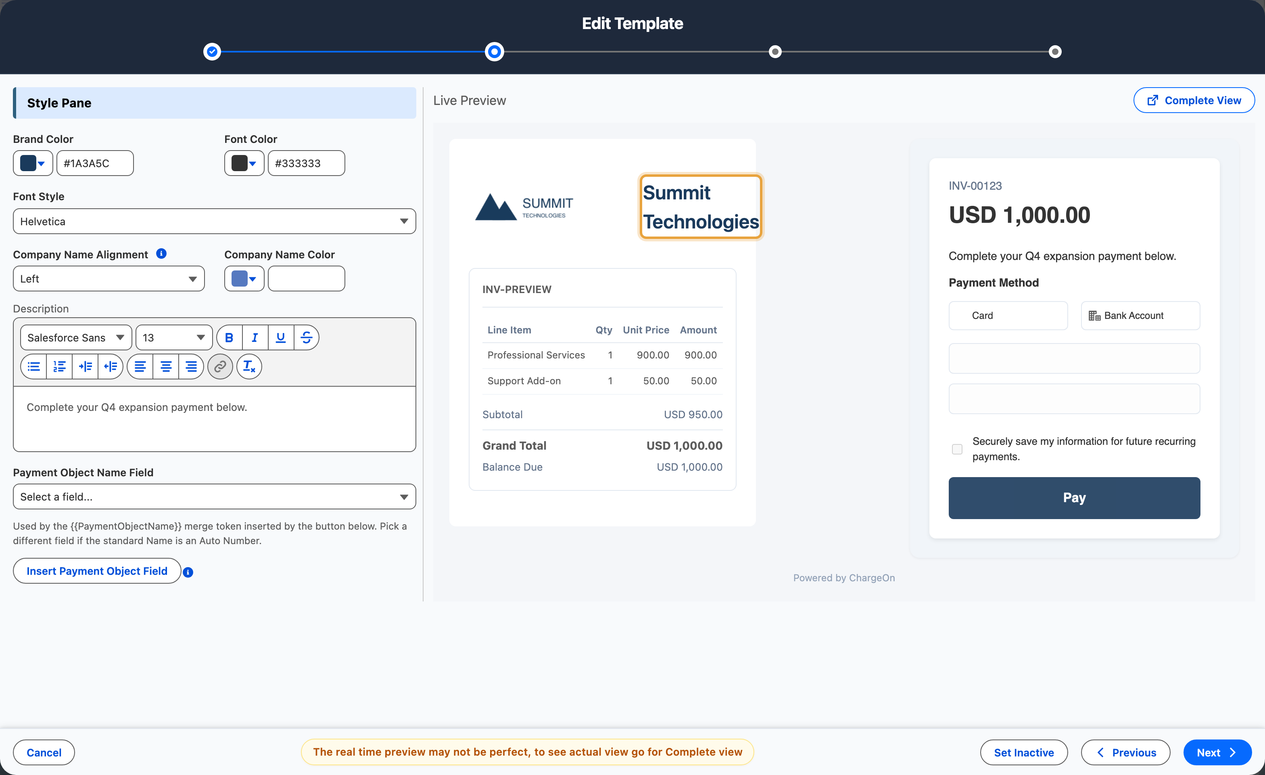Open the Company Name Color picker swatch
The width and height of the screenshot is (1265, 775).
244,279
